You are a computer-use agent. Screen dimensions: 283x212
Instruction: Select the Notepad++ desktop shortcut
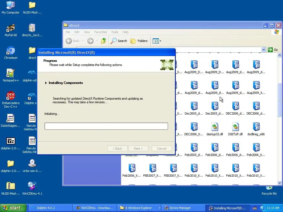(x=11, y=75)
